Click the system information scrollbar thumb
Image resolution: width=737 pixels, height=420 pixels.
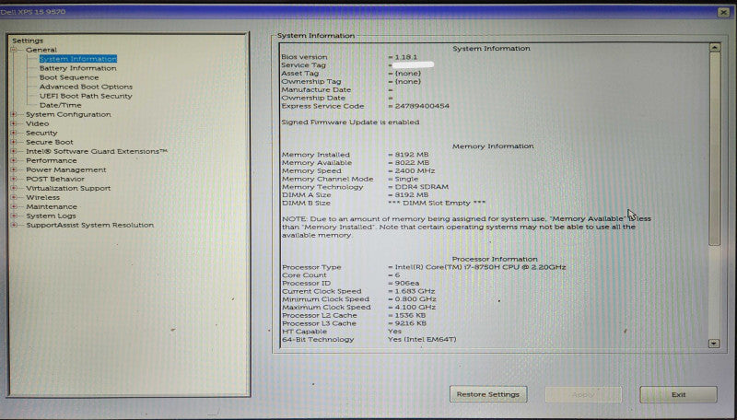pos(715,148)
